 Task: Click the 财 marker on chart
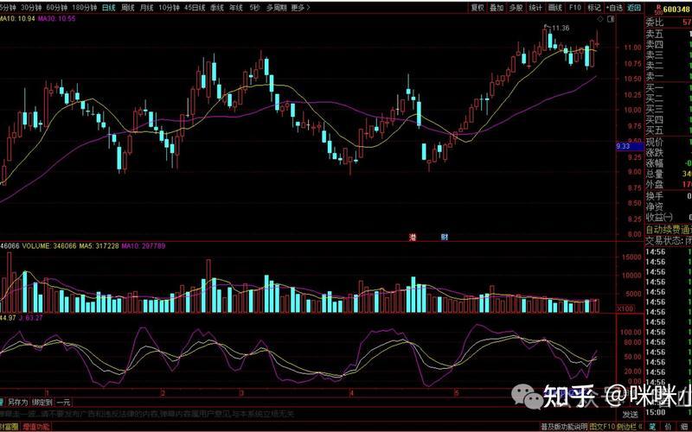[445, 237]
